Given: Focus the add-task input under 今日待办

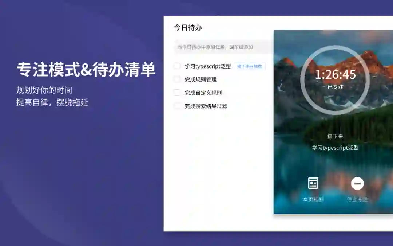Looking at the screenshot, I should [x=223, y=47].
